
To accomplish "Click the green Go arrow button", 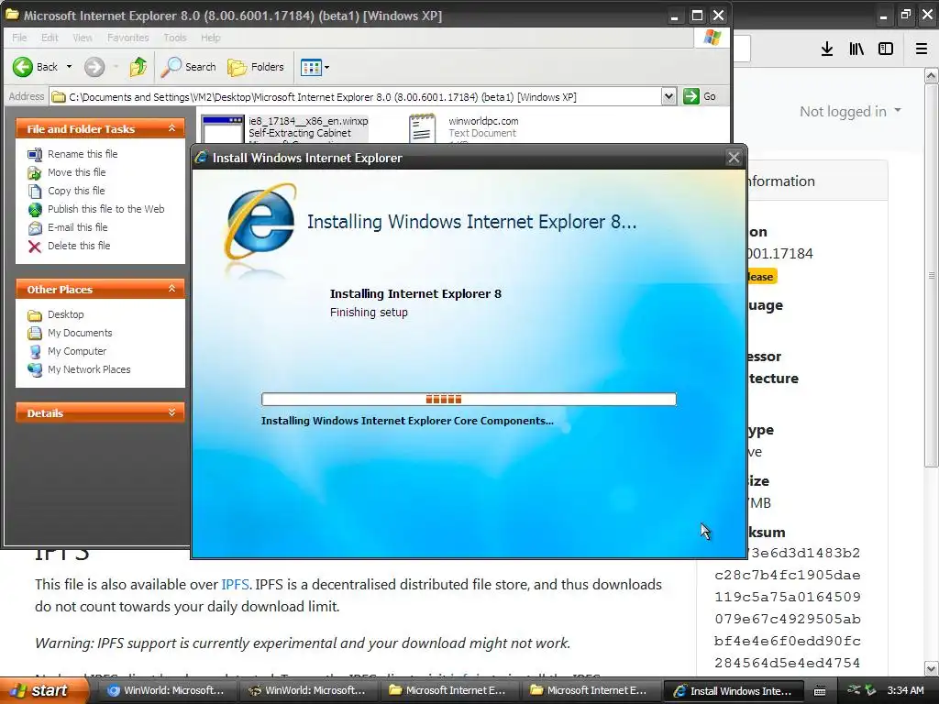I will point(691,96).
